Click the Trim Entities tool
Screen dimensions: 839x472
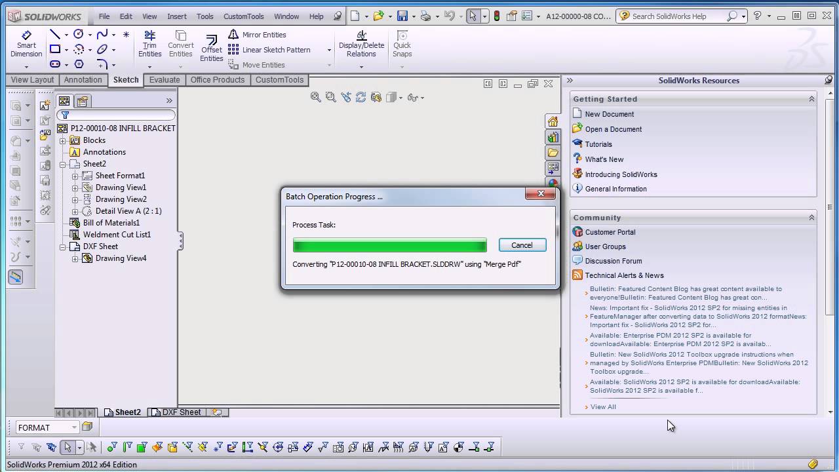pos(149,44)
